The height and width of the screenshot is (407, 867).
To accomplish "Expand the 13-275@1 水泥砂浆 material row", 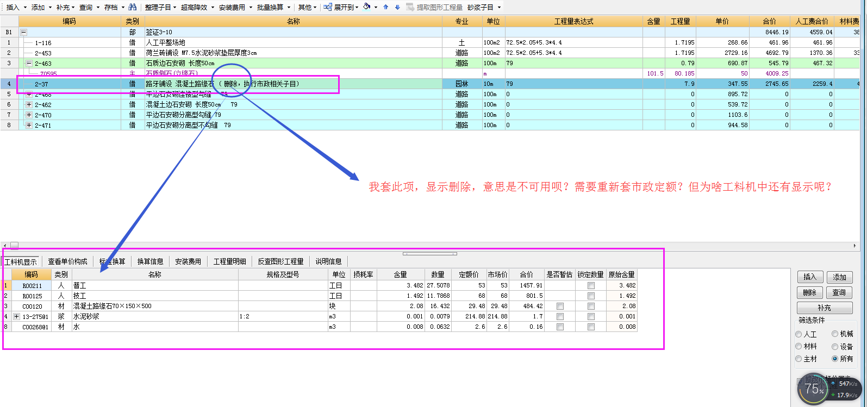I will pyautogui.click(x=16, y=316).
